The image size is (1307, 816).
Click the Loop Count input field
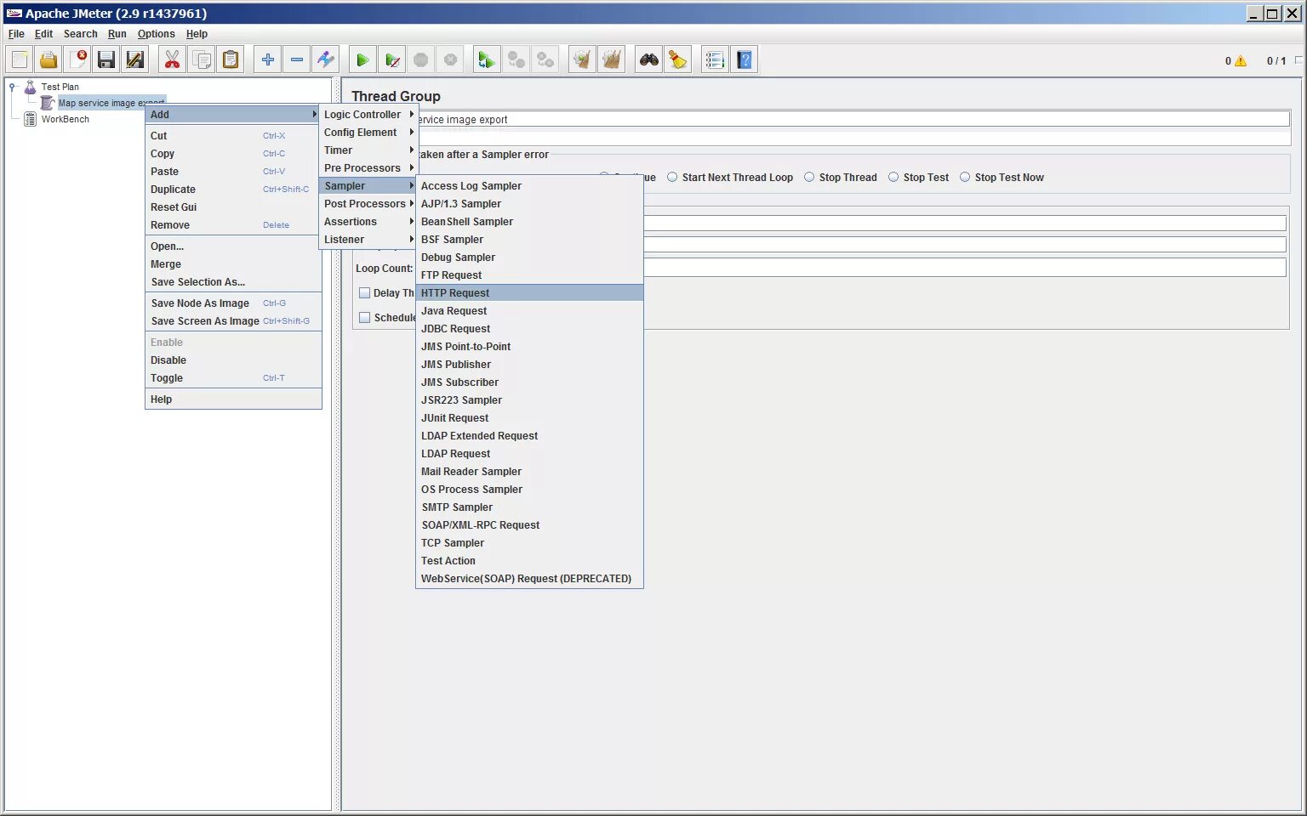(964, 268)
